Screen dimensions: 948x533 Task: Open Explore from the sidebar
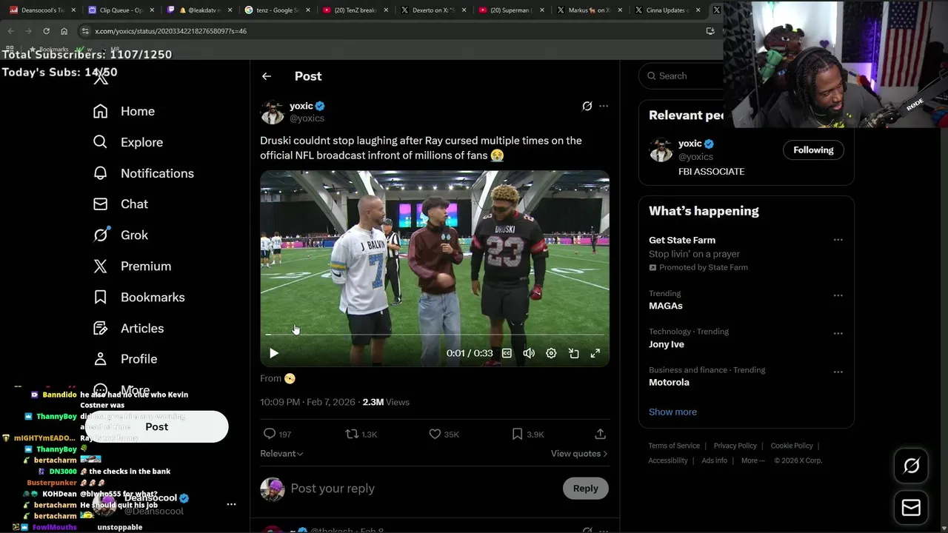point(127,142)
